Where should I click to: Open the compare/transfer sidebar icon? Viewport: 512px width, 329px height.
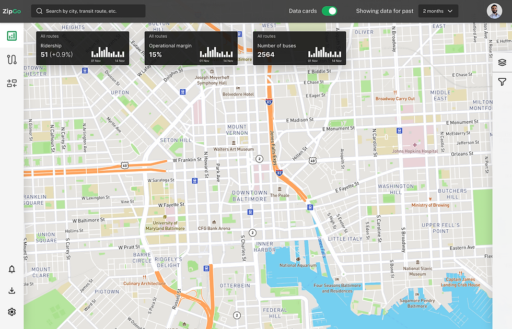(x=11, y=83)
